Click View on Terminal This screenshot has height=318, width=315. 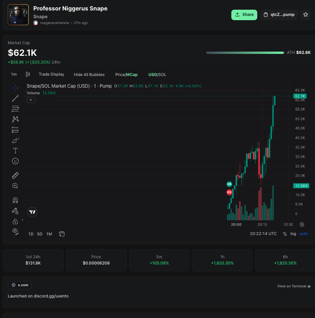(294, 286)
